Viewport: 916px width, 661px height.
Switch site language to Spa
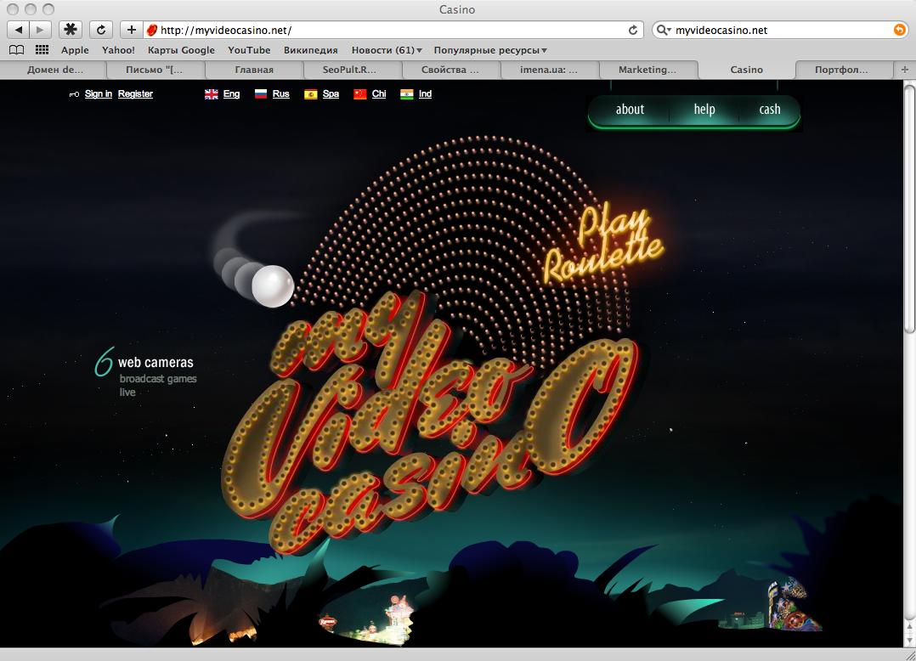click(331, 94)
